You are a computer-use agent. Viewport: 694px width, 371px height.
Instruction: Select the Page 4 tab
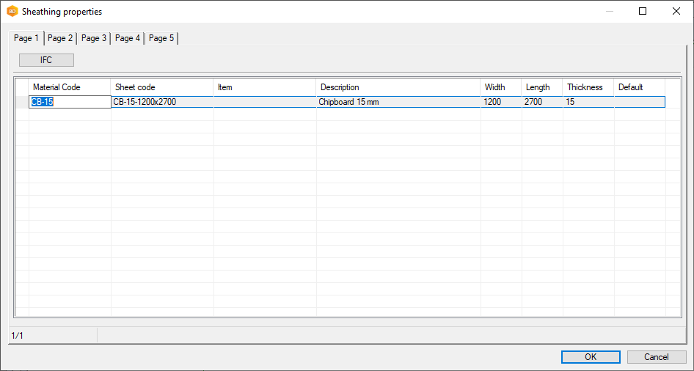click(x=128, y=38)
